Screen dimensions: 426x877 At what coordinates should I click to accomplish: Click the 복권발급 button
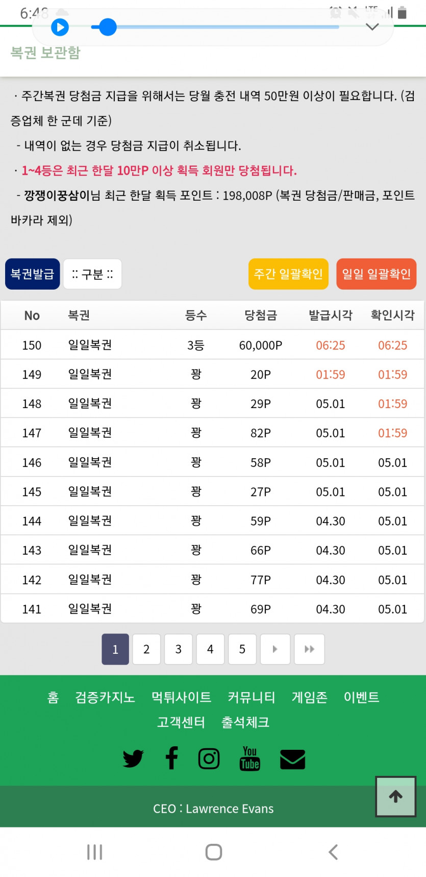[x=33, y=274]
